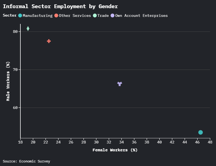Click the x-axis tick label 18
This screenshot has width=216, height=166.
point(20,142)
